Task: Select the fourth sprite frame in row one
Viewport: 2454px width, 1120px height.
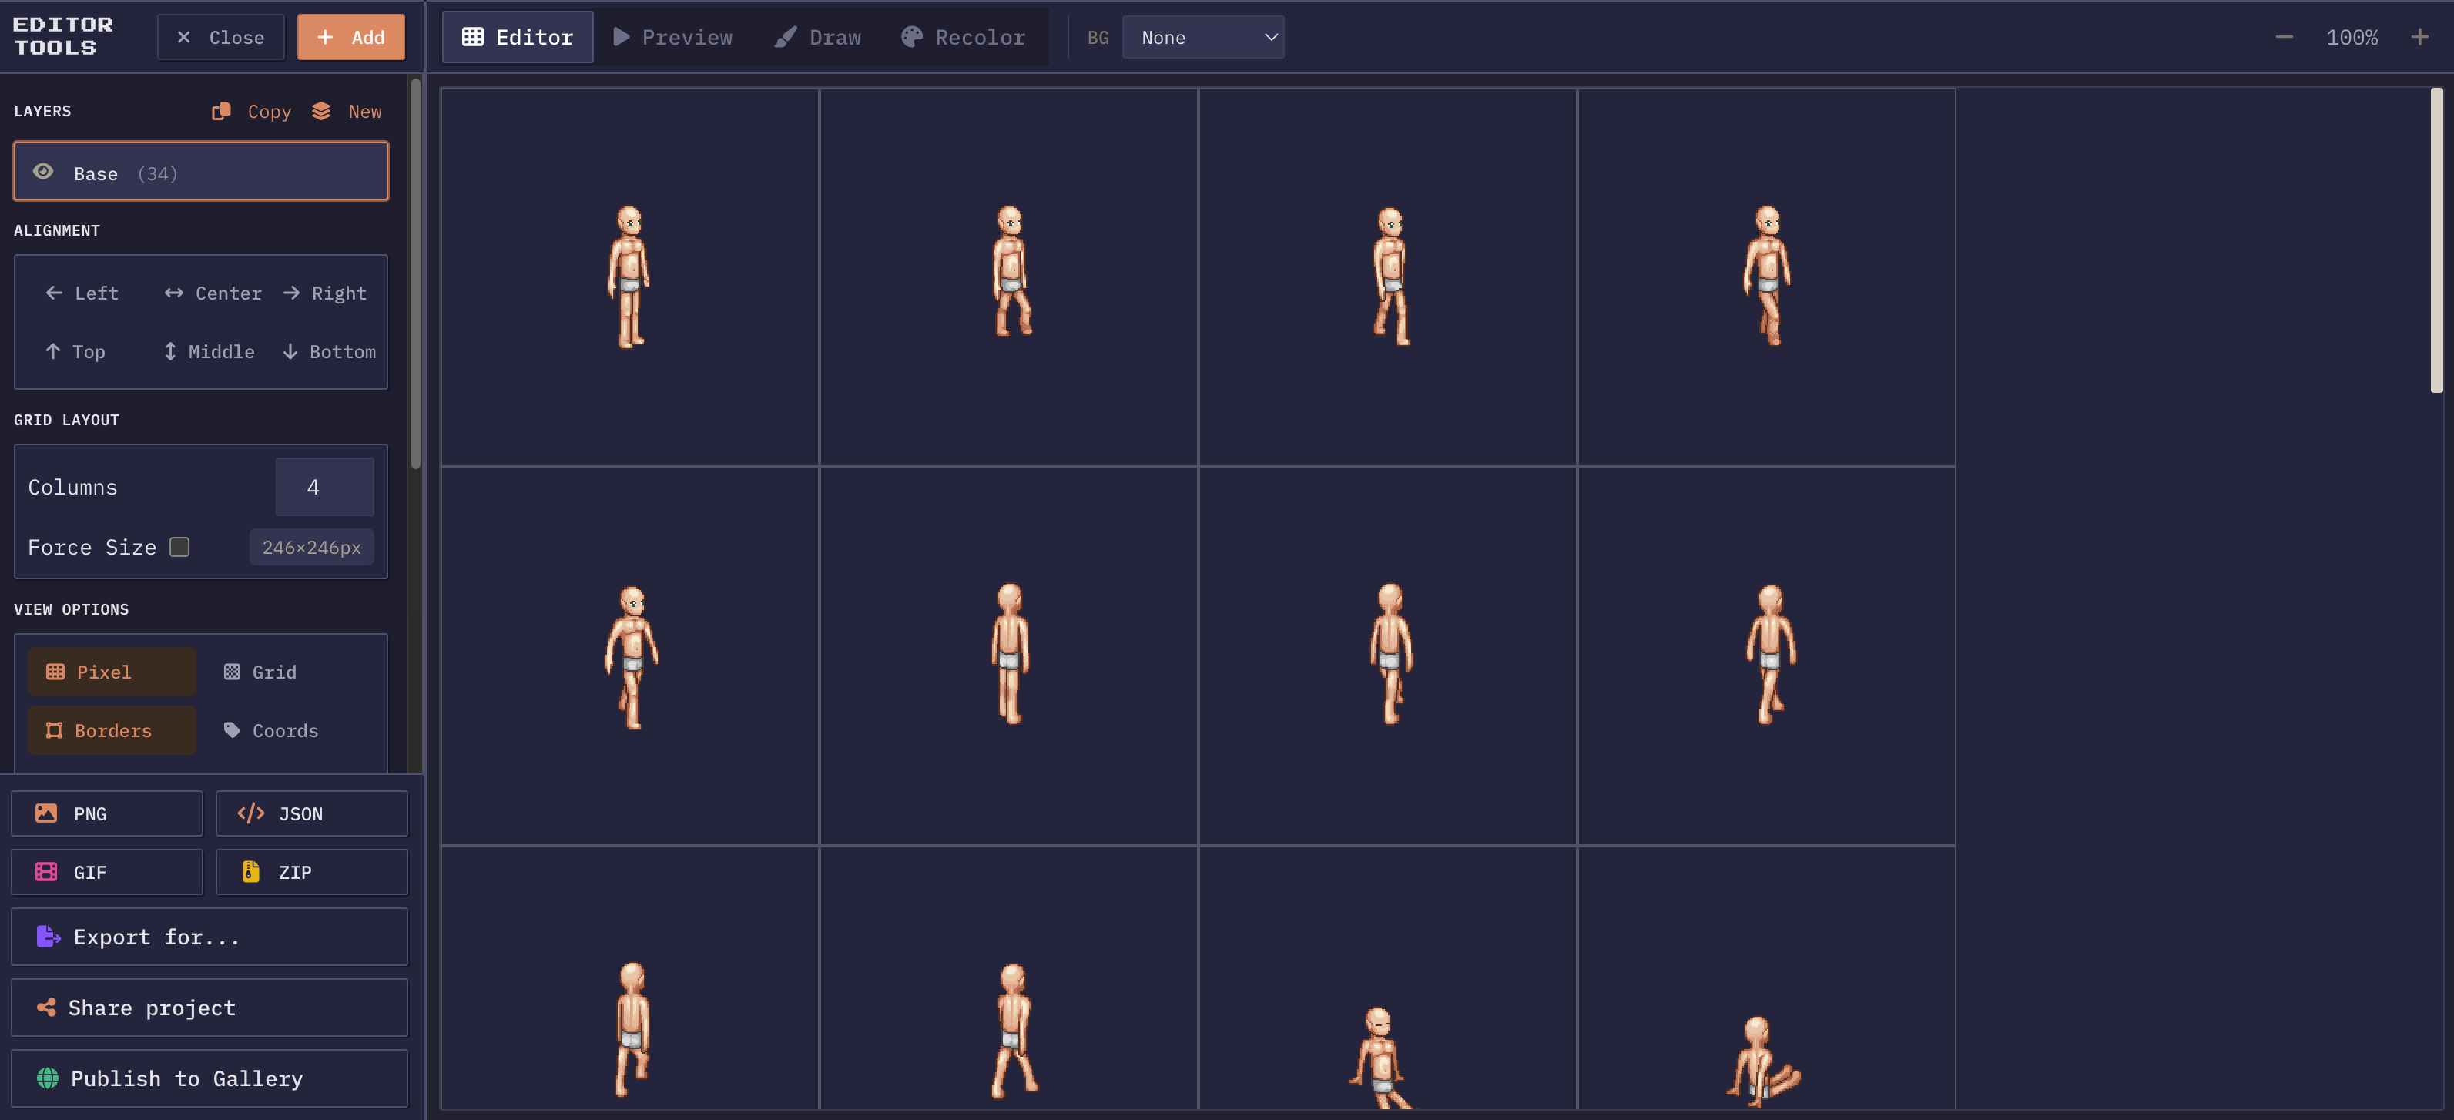Action: (x=1767, y=277)
